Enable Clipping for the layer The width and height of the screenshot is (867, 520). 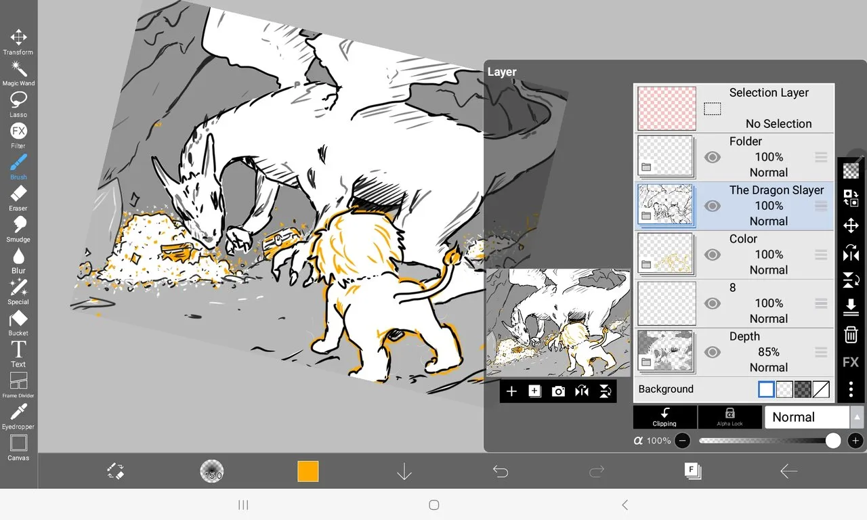(664, 416)
